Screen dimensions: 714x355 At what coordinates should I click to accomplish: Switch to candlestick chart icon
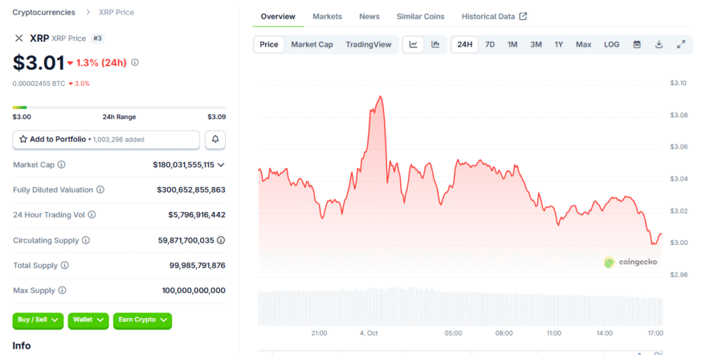click(x=435, y=45)
